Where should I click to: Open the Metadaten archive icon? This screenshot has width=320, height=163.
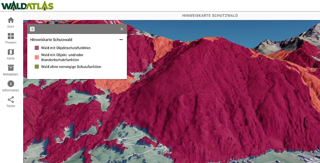coord(11,68)
